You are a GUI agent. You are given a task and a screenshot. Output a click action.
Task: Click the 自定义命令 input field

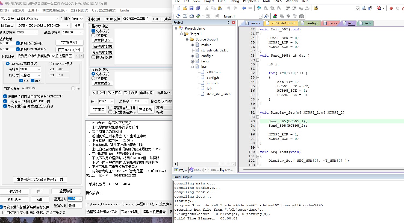click(45, 88)
